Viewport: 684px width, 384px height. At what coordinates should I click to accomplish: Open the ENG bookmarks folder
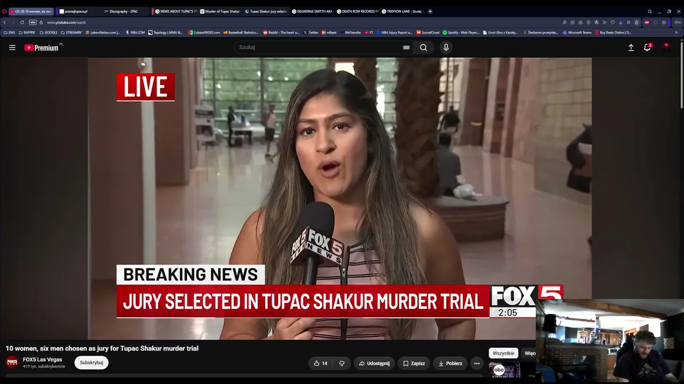pyautogui.click(x=9, y=33)
